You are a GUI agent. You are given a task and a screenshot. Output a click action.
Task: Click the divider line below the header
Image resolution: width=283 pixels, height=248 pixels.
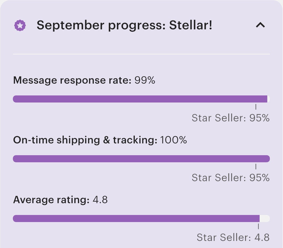click(141, 54)
